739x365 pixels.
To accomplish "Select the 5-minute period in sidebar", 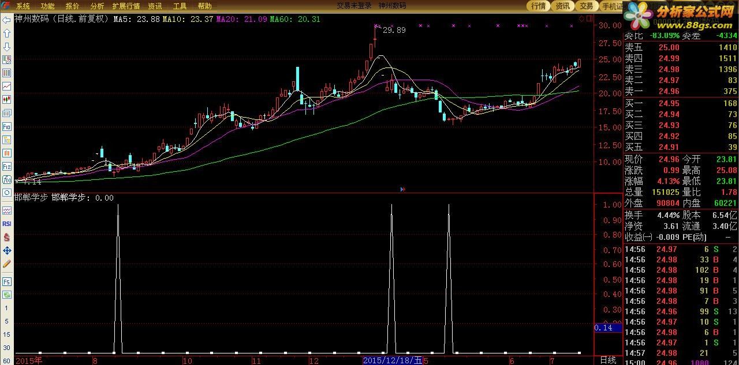I will pyautogui.click(x=7, y=322).
